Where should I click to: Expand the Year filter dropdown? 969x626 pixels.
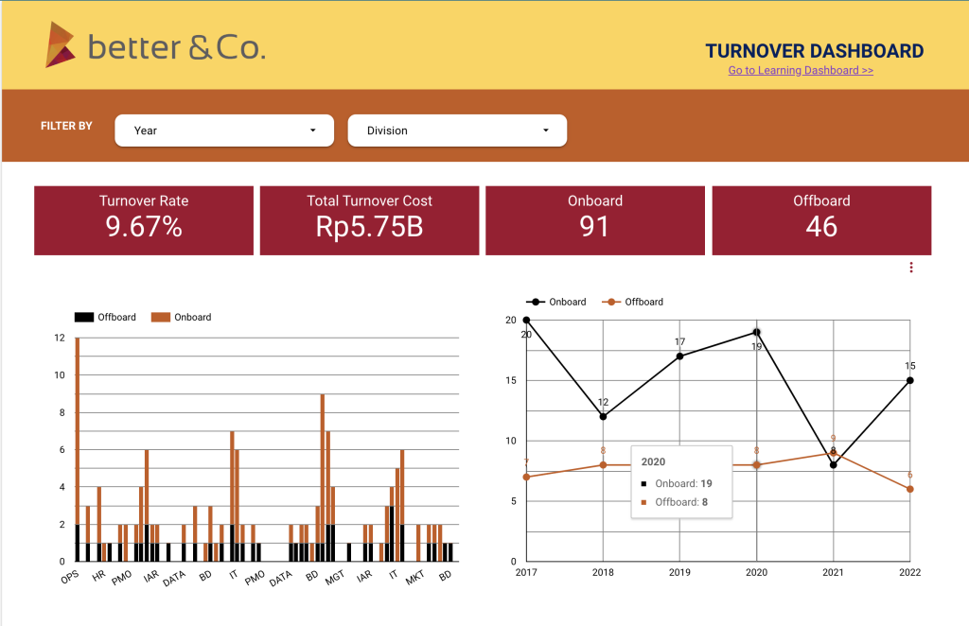[223, 130]
